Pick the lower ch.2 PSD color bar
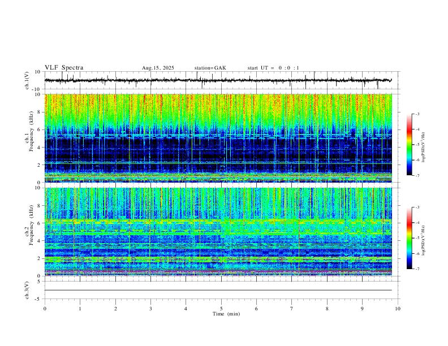Screen dimensions: 448x346 point(409,238)
